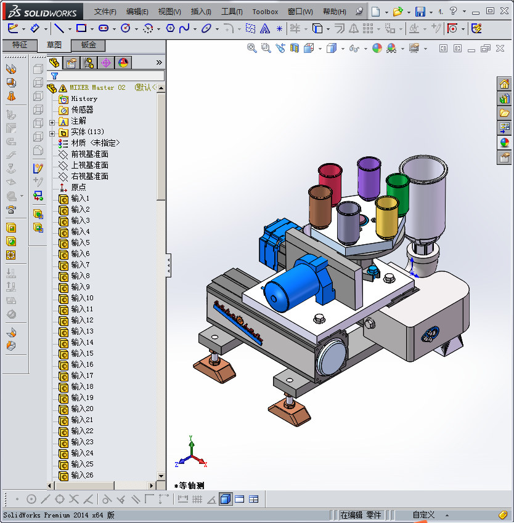
Task: Click the Save icon in title bar
Action: [x=420, y=12]
